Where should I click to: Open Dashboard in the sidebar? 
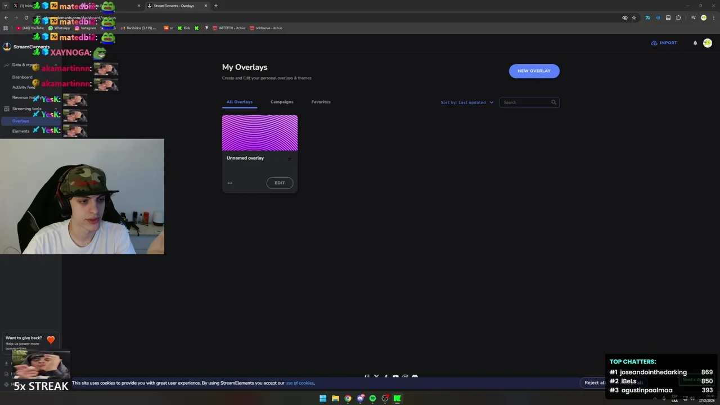(22, 77)
